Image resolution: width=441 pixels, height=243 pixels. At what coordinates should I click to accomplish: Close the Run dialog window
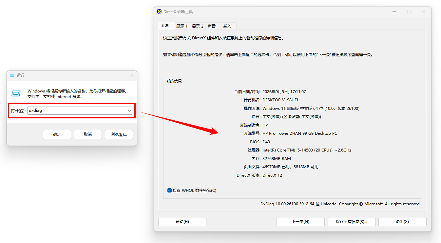point(132,75)
